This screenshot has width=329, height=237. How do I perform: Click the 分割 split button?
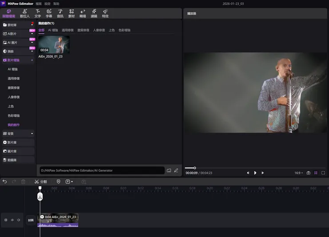[40, 182]
